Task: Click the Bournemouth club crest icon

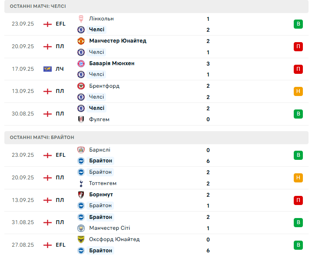Action: pyautogui.click(x=81, y=195)
